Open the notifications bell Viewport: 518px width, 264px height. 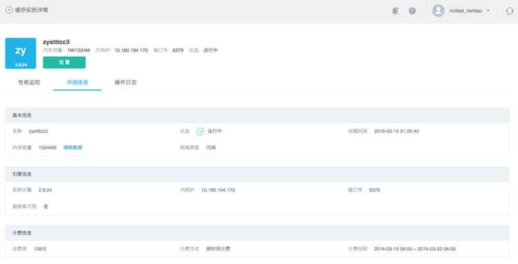395,11
